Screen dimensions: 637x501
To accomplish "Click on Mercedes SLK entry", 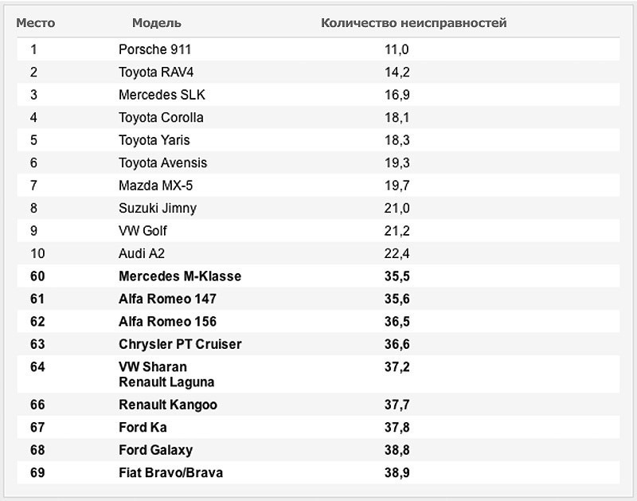I will click(162, 95).
